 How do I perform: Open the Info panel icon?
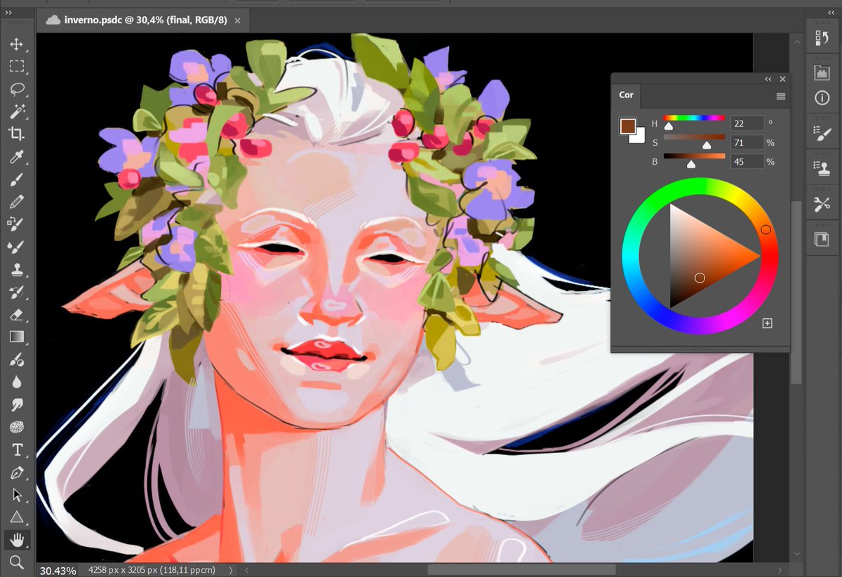pyautogui.click(x=822, y=99)
